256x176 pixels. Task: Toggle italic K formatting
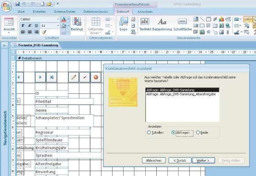(x=30, y=26)
